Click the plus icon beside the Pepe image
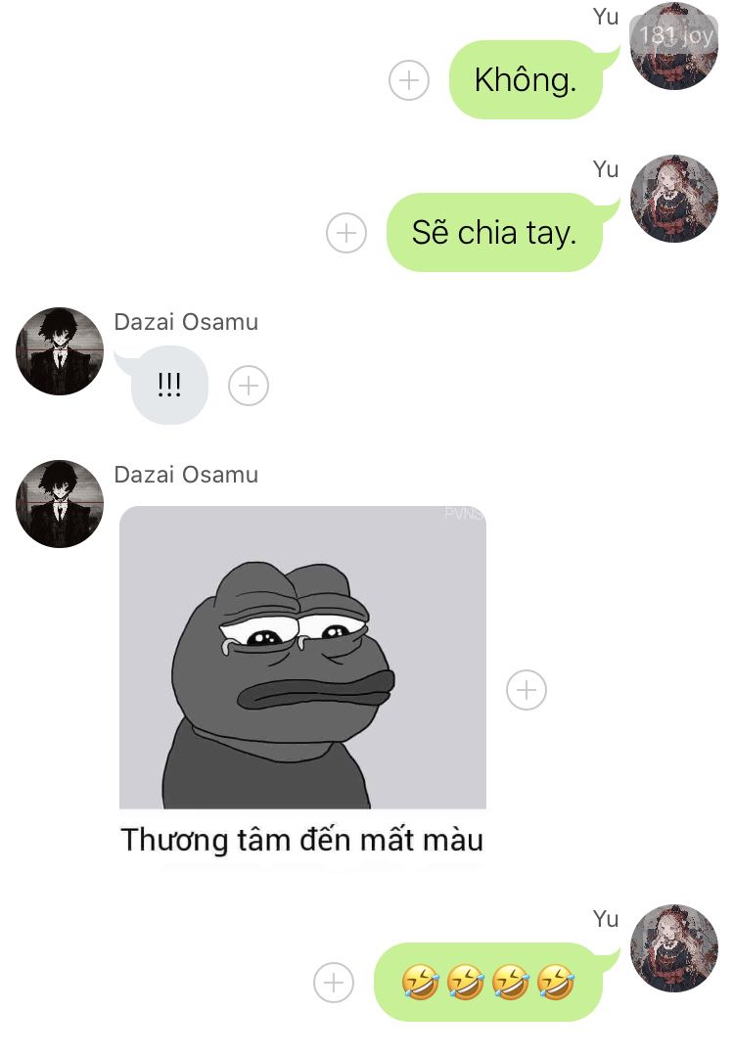Screen dimensions: 734x1057 [x=526, y=690]
